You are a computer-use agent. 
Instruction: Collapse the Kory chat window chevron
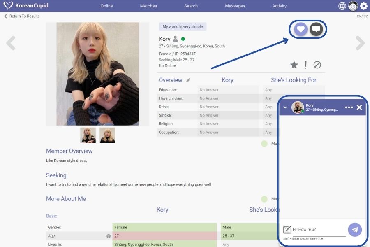[x=285, y=107]
